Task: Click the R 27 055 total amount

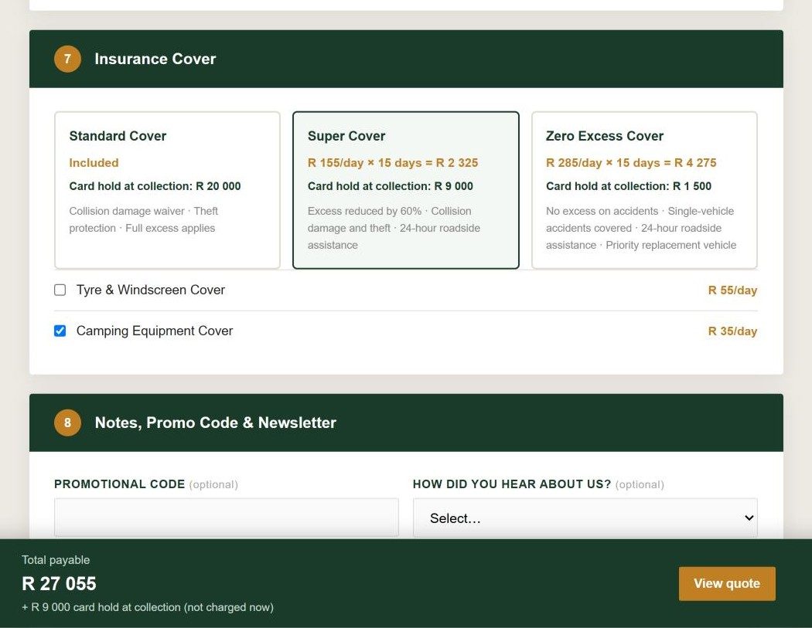Action: tap(59, 583)
